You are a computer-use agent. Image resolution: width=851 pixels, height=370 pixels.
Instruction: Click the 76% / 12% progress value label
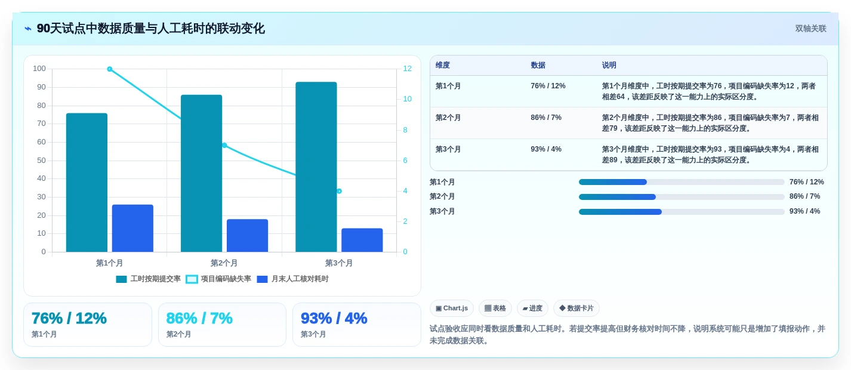(x=807, y=182)
